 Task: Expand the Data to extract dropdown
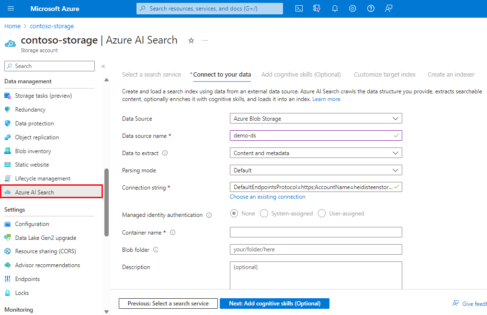tap(316, 153)
